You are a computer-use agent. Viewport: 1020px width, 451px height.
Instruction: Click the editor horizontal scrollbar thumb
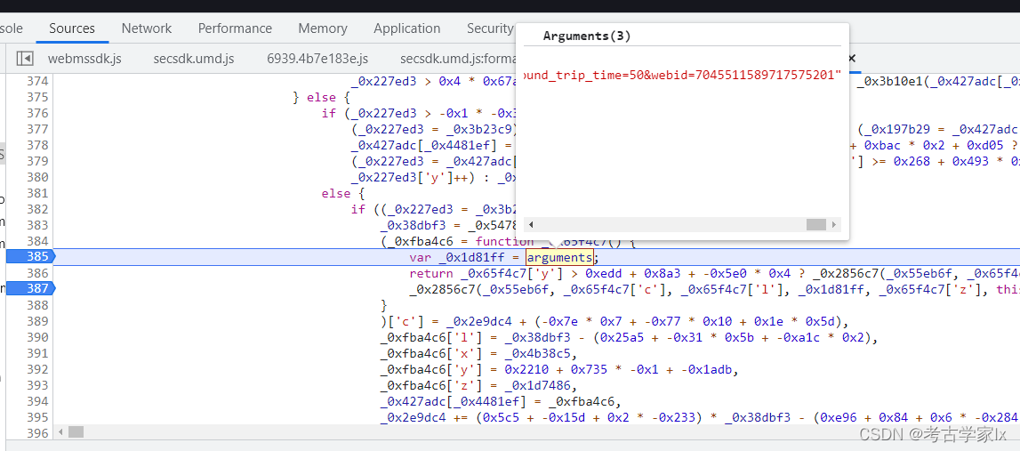pos(76,432)
